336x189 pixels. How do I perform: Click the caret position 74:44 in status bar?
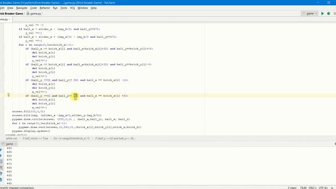[x=303, y=188]
